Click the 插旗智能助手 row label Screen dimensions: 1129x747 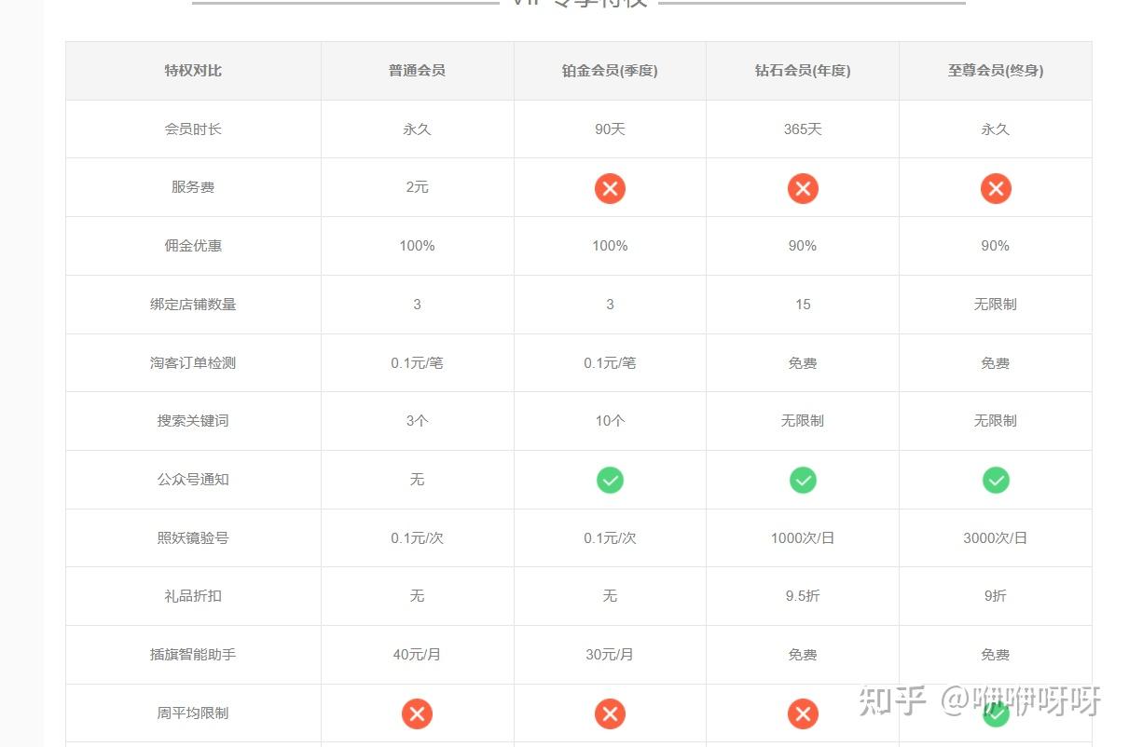(x=193, y=655)
